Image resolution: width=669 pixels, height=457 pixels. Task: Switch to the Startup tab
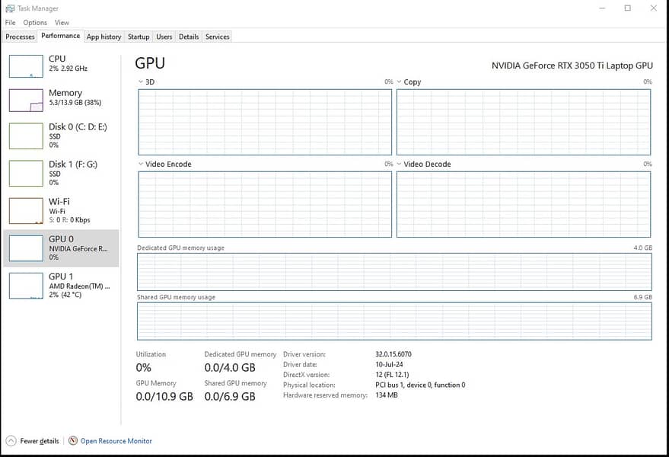coord(139,37)
